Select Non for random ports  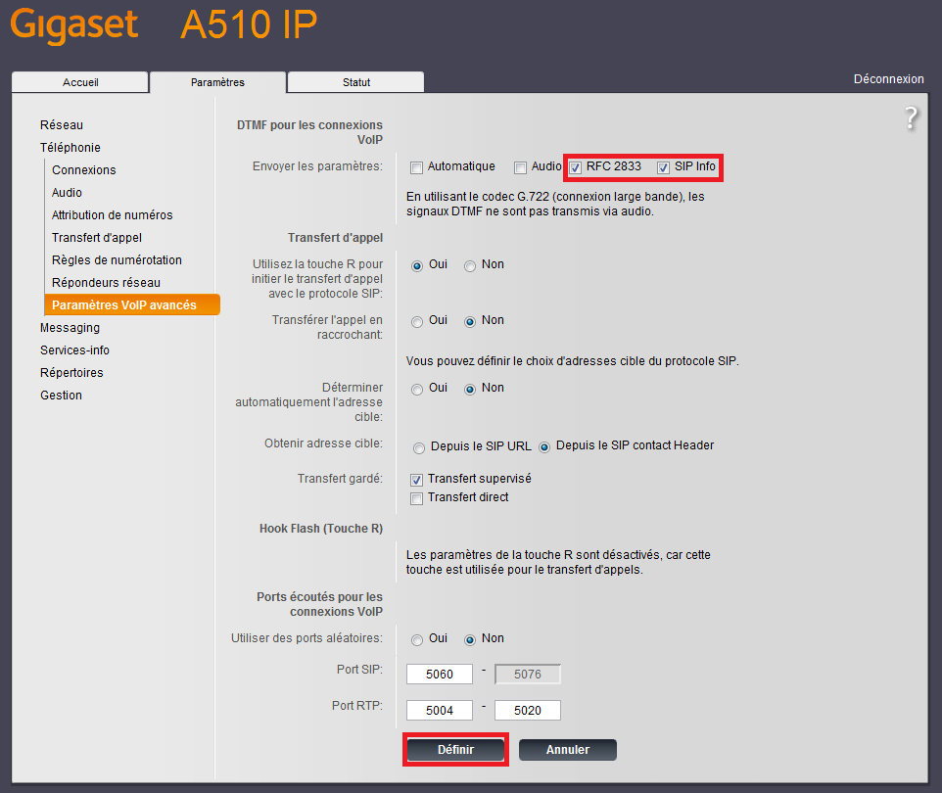click(x=470, y=640)
